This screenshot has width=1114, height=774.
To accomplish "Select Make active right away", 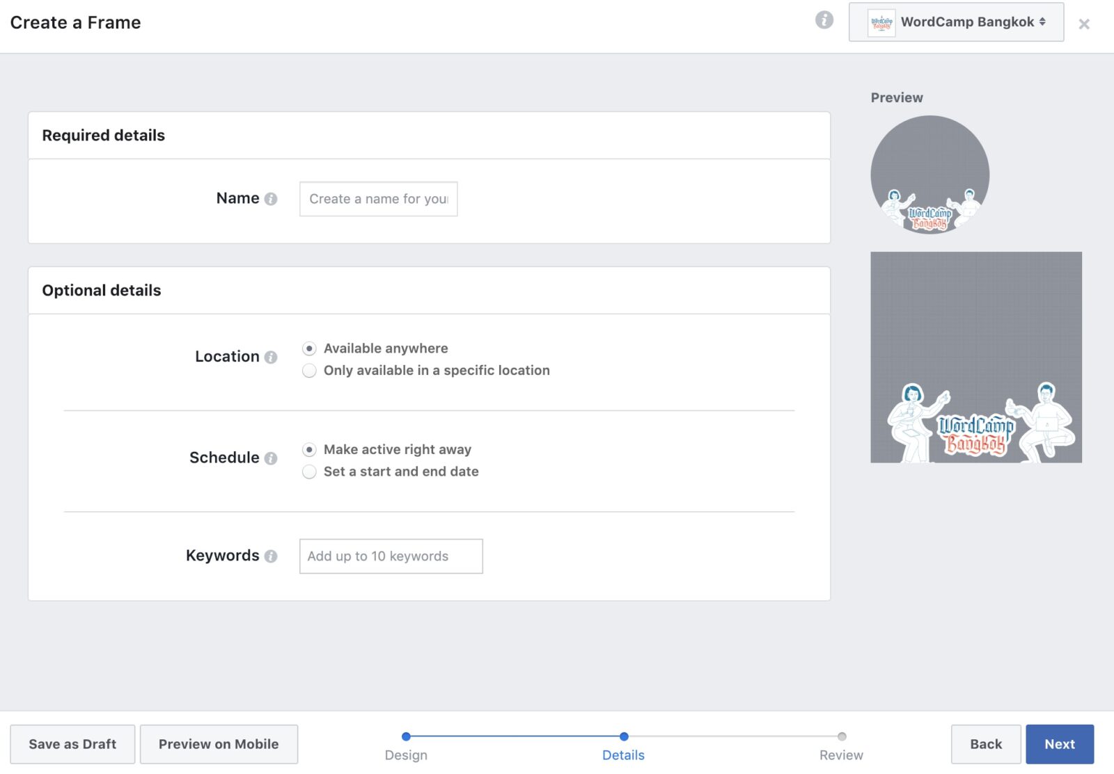I will 310,450.
